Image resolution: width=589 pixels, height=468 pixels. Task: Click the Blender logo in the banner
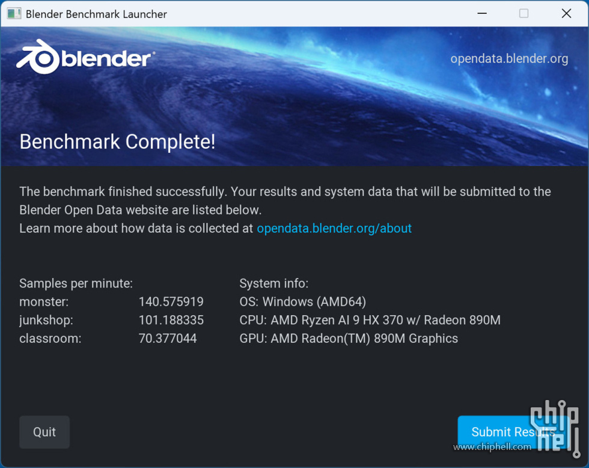[85, 58]
